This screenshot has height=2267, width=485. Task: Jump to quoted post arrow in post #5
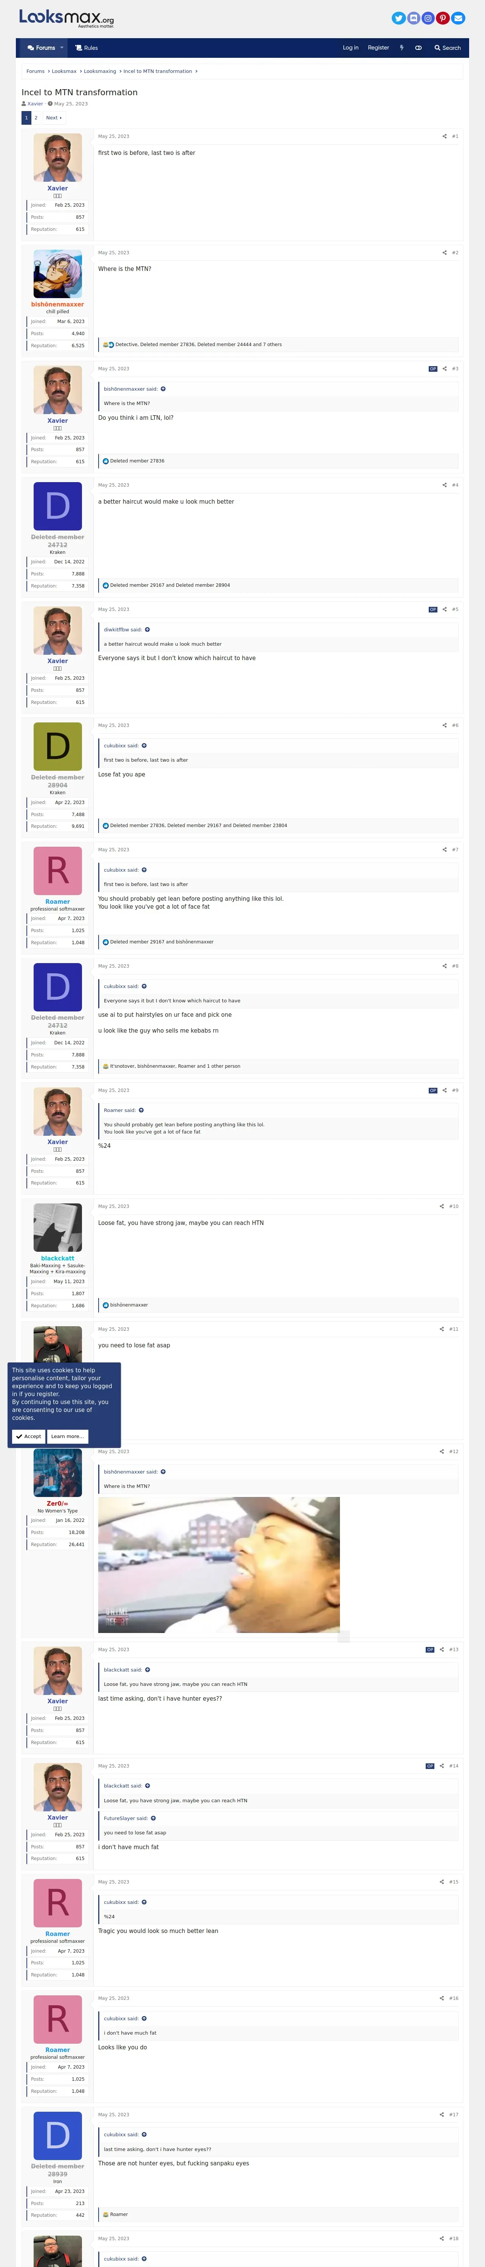click(x=147, y=629)
